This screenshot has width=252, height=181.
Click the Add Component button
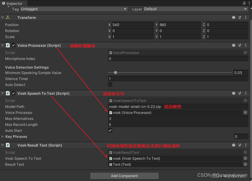pos(124,176)
